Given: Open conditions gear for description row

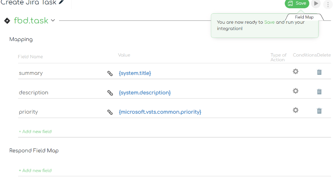Looking at the screenshot, I should click(x=295, y=91).
